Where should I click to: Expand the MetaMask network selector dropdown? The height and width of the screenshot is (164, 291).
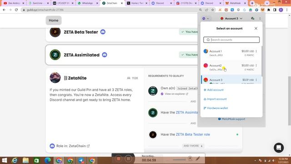(206, 18)
